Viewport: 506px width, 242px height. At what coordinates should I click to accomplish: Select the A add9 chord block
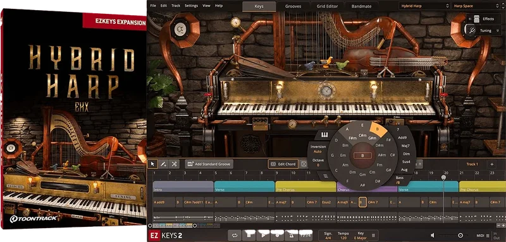click(x=164, y=202)
